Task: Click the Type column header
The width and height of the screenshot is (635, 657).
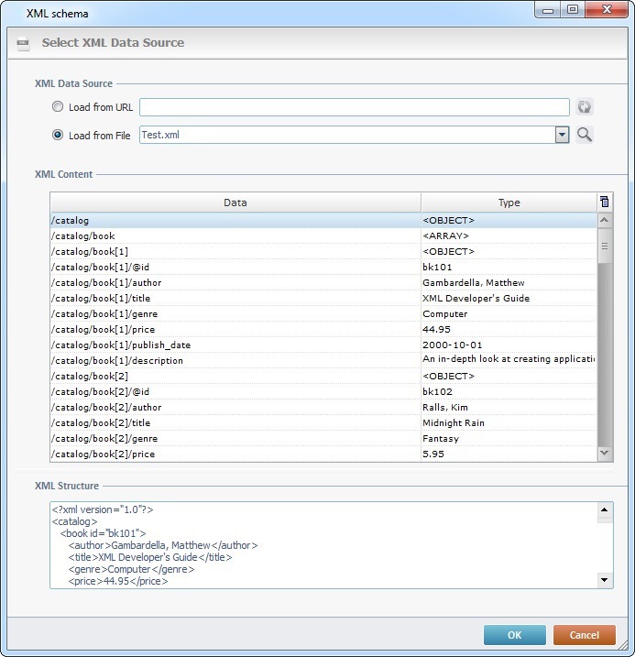Action: pyautogui.click(x=509, y=203)
